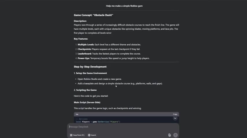This screenshot has height=138, width=247.
Task: Attach a file using the paperclip icon
Action: pos(169,135)
